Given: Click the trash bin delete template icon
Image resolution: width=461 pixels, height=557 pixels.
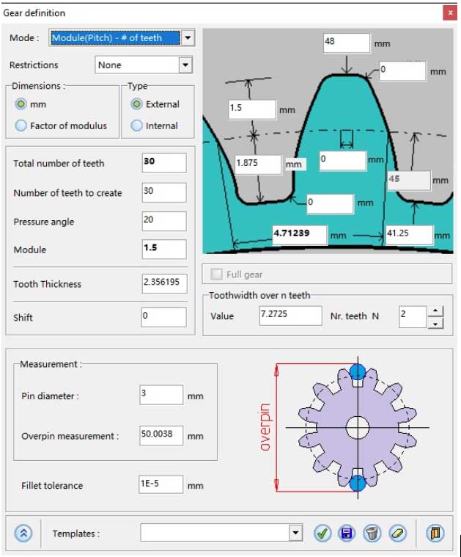Looking at the screenshot, I should [372, 534].
